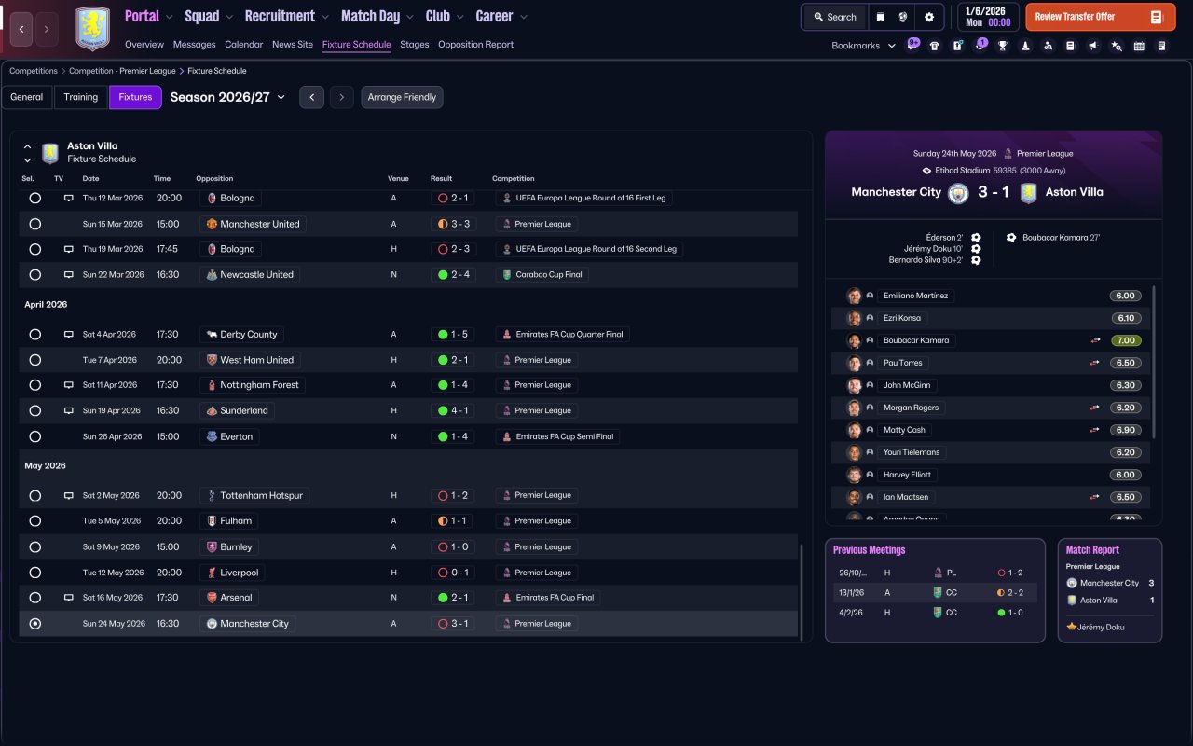Select the radio button for Newcastle United fixture
1193x746 pixels.
click(x=35, y=275)
